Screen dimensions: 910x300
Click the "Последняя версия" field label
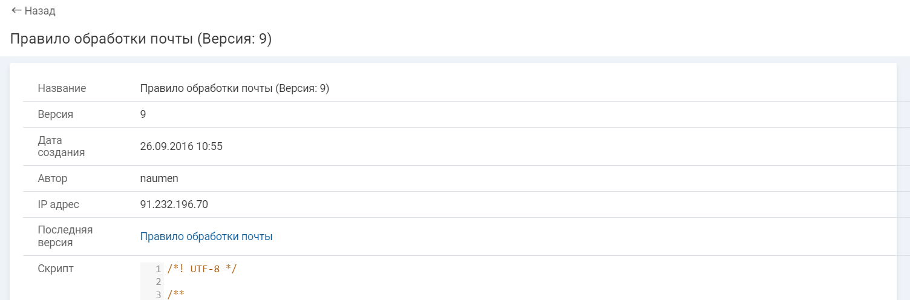pos(65,236)
